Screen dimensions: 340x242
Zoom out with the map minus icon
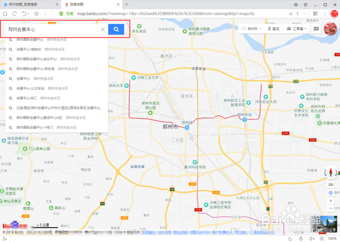point(330,208)
